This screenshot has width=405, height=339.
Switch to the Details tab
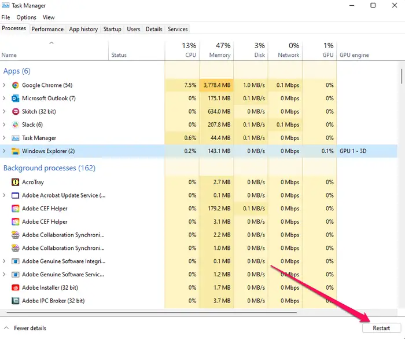pyautogui.click(x=154, y=29)
